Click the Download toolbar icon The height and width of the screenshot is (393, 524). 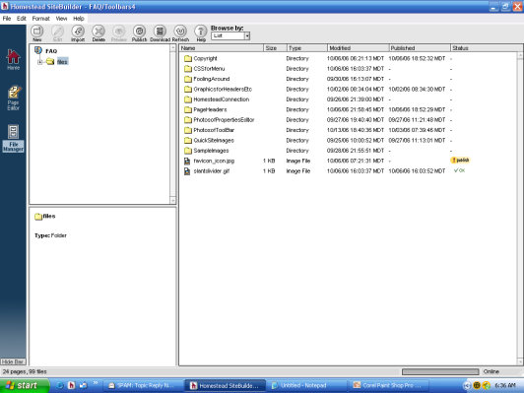[160, 32]
